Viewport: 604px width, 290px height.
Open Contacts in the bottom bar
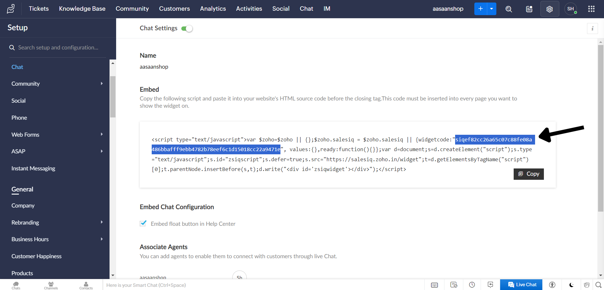point(86,285)
